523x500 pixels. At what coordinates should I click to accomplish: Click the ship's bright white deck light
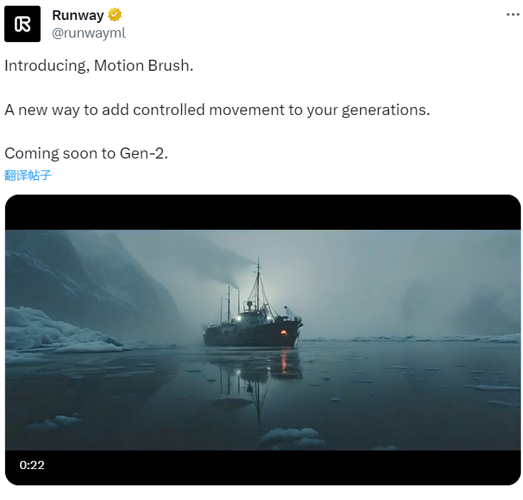(x=239, y=319)
